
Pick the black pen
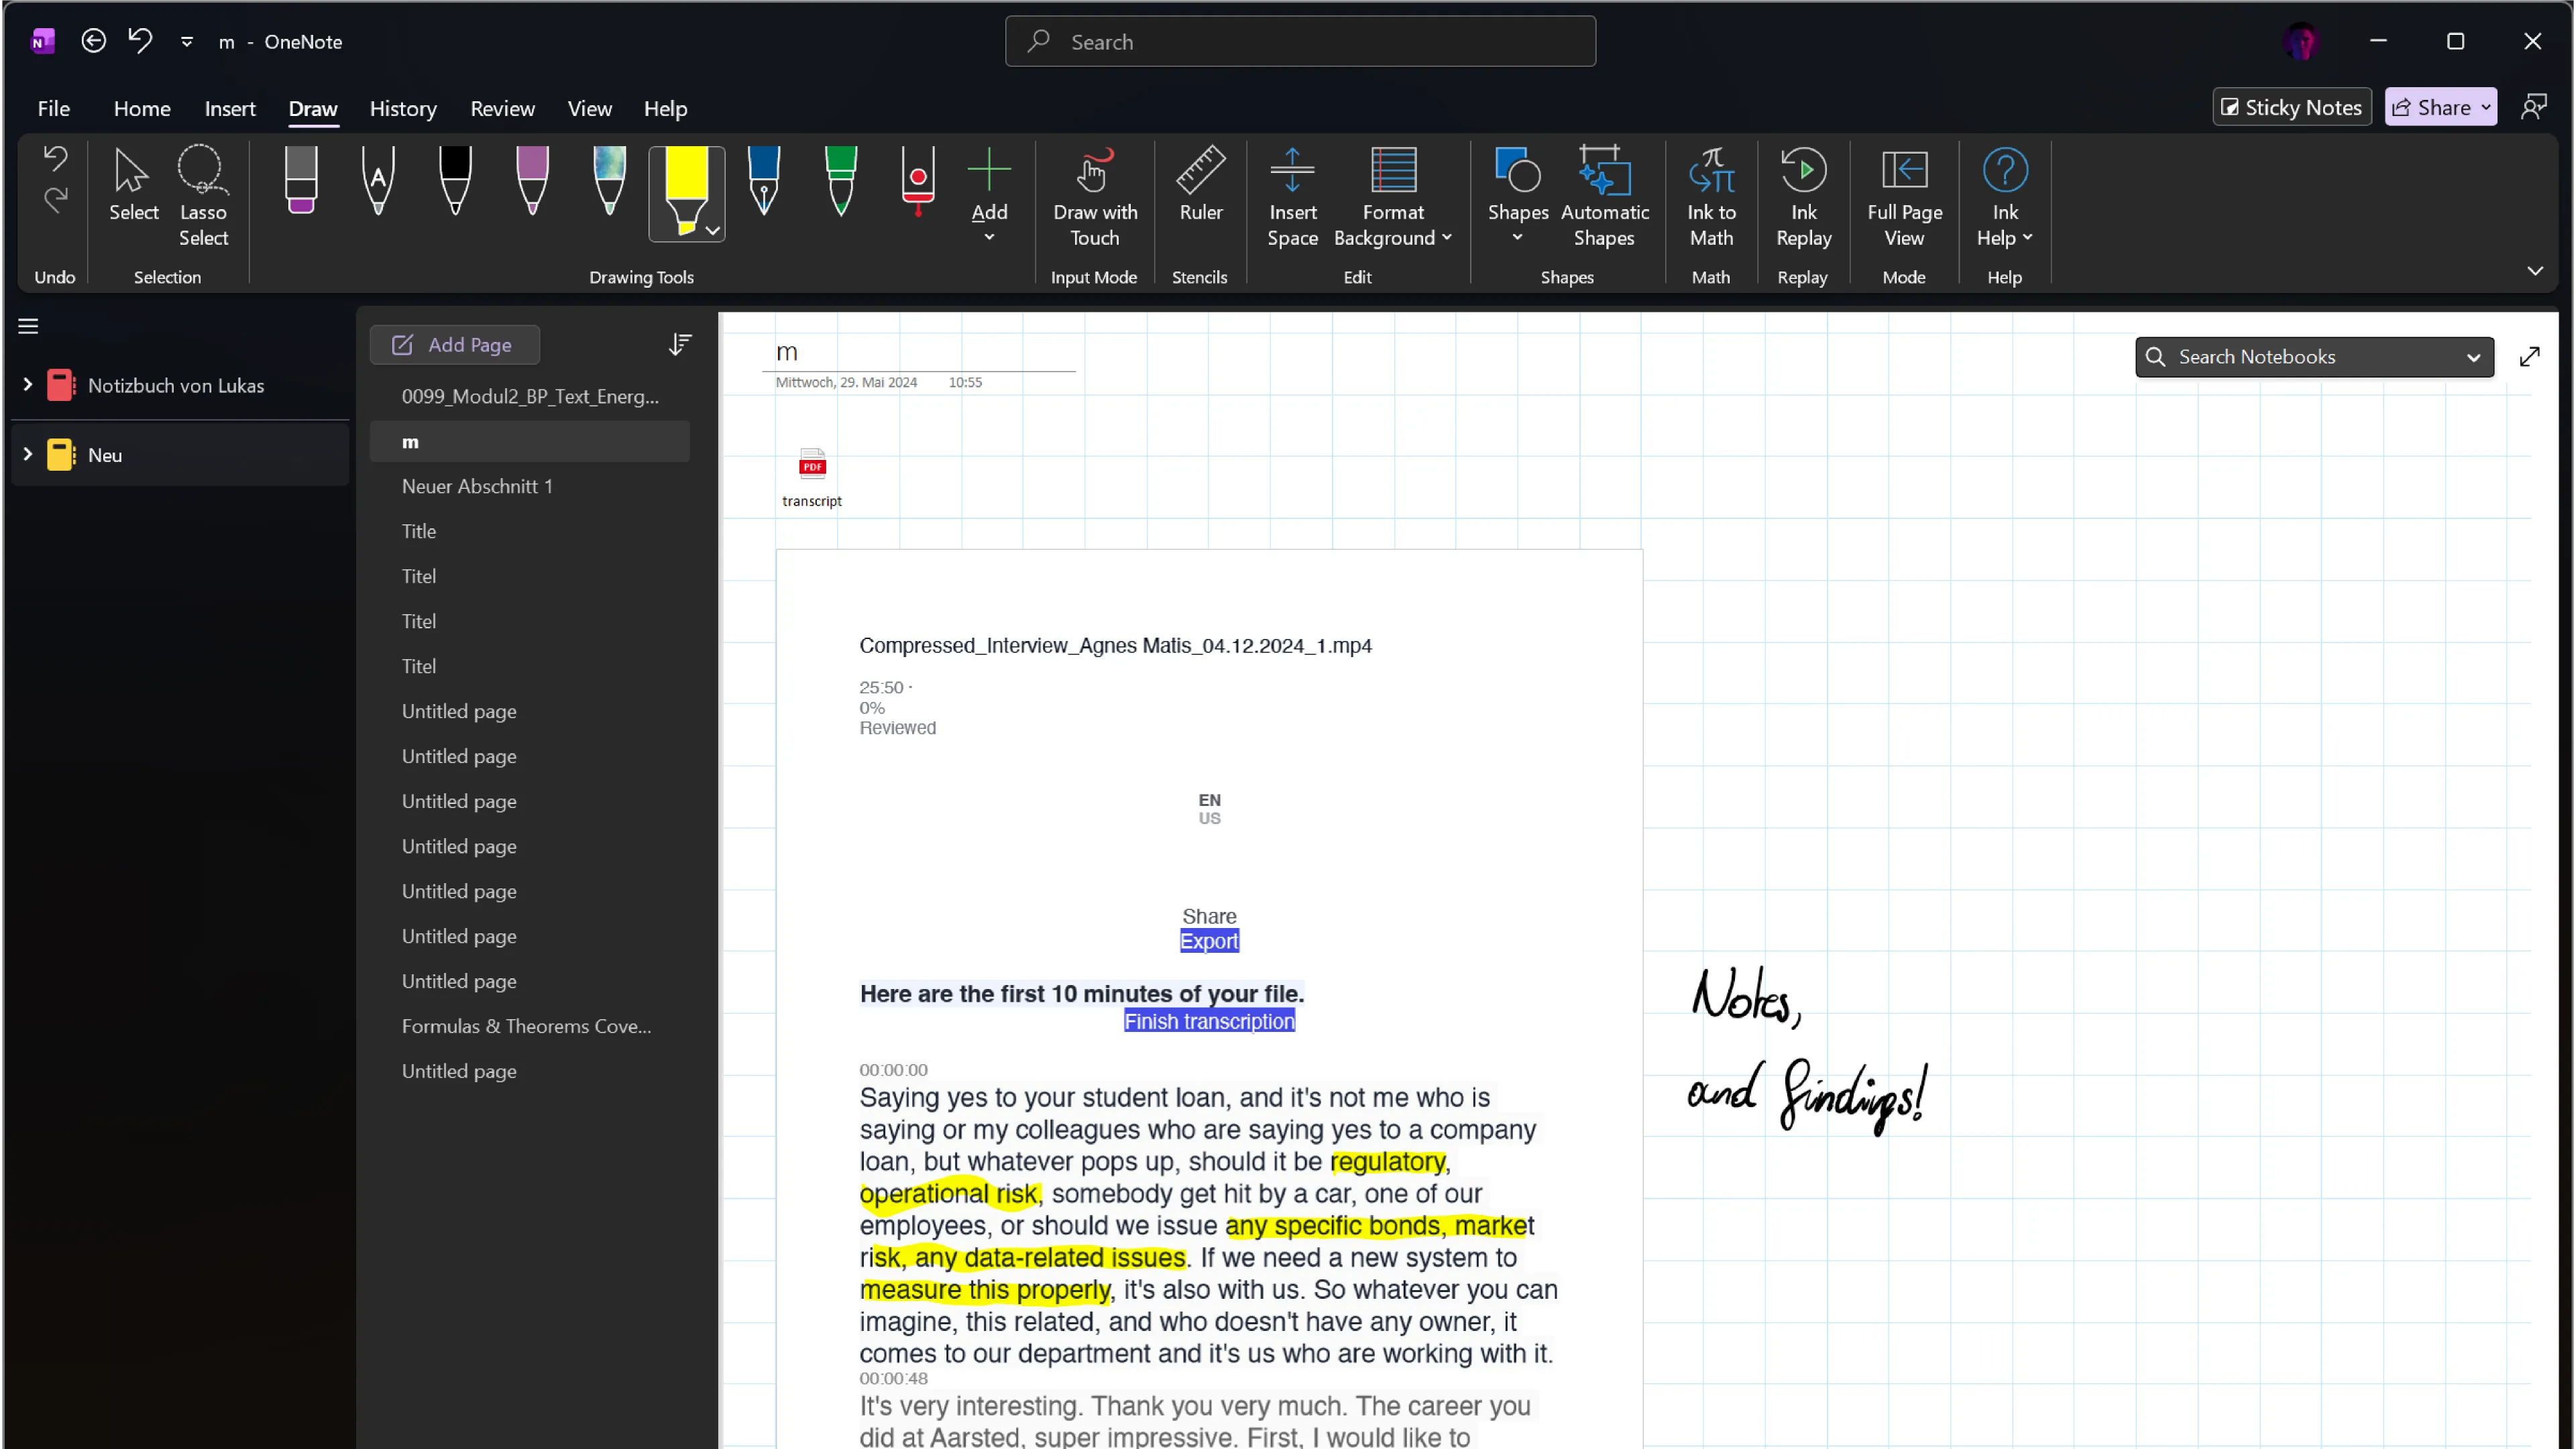coord(455,180)
